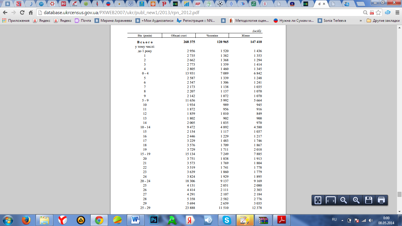Fit the PDF to page width

pyautogui.click(x=330, y=200)
